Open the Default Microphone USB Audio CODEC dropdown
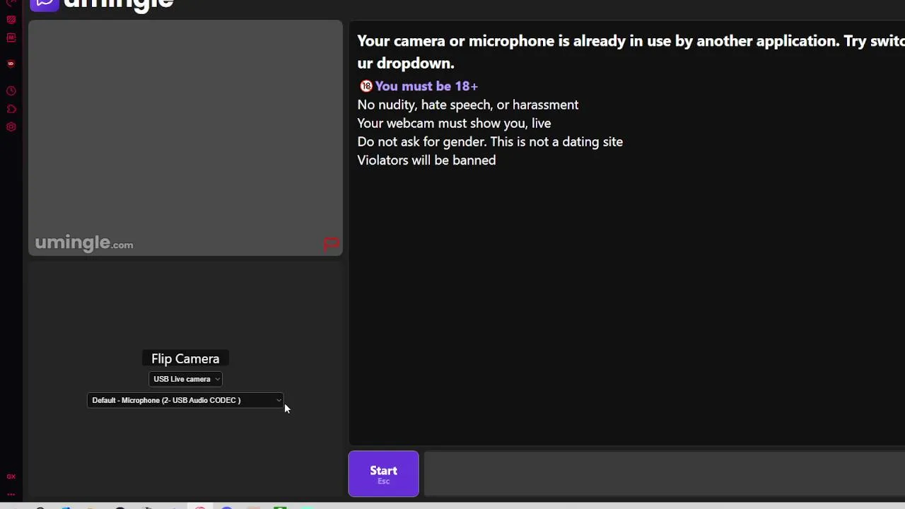This screenshot has width=905, height=509. point(185,400)
